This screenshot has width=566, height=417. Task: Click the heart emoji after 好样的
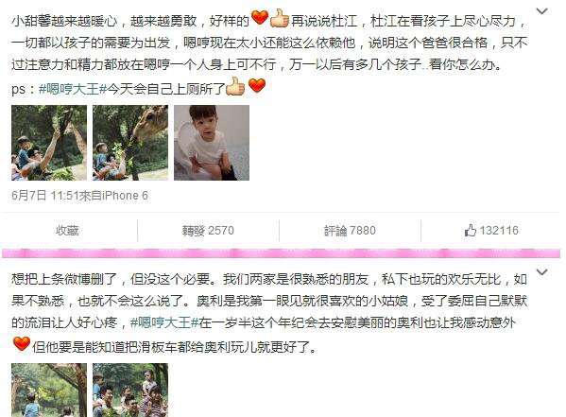tap(260, 18)
